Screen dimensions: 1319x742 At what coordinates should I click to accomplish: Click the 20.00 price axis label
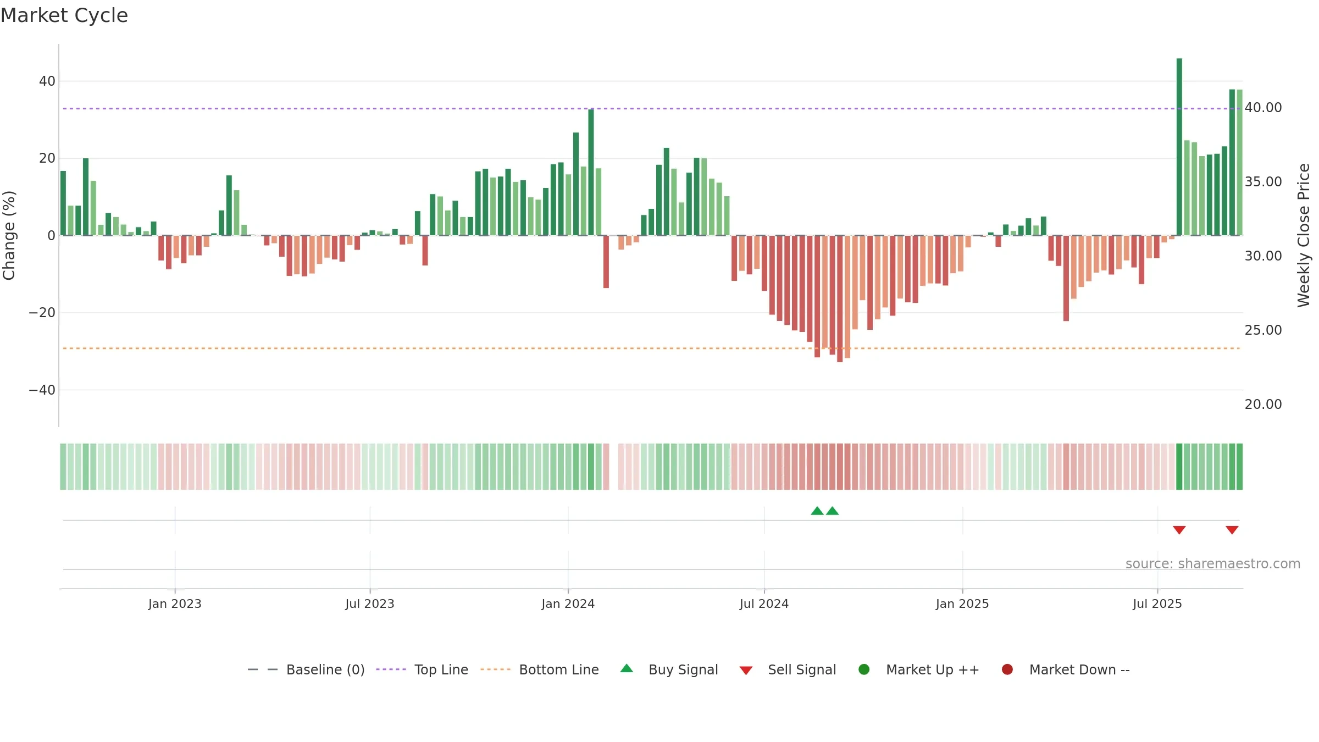pos(1263,405)
